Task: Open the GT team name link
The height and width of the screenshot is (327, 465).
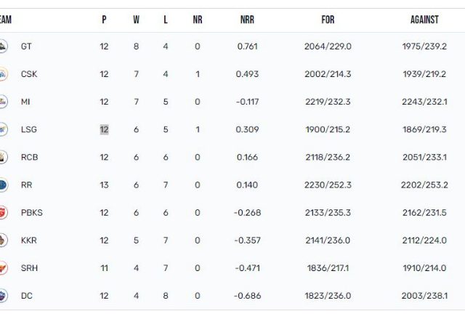Action: coord(26,47)
